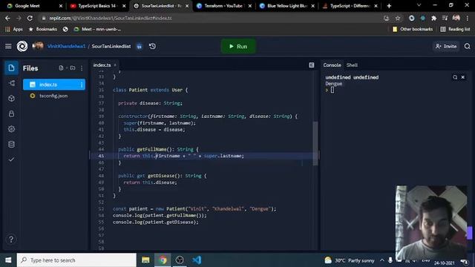Click the console prompt input
Viewport: 475px width, 267px height.
tap(332, 90)
